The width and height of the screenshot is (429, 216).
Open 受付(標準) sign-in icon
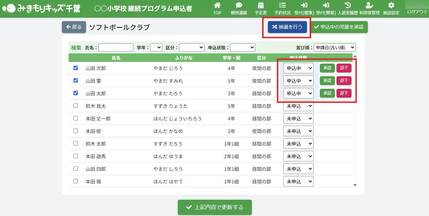pos(304,5)
